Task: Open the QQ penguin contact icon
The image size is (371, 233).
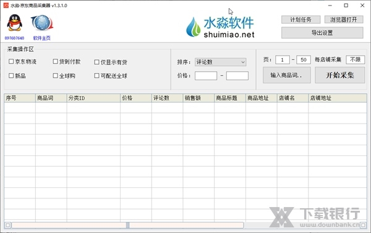Action: pos(15,23)
